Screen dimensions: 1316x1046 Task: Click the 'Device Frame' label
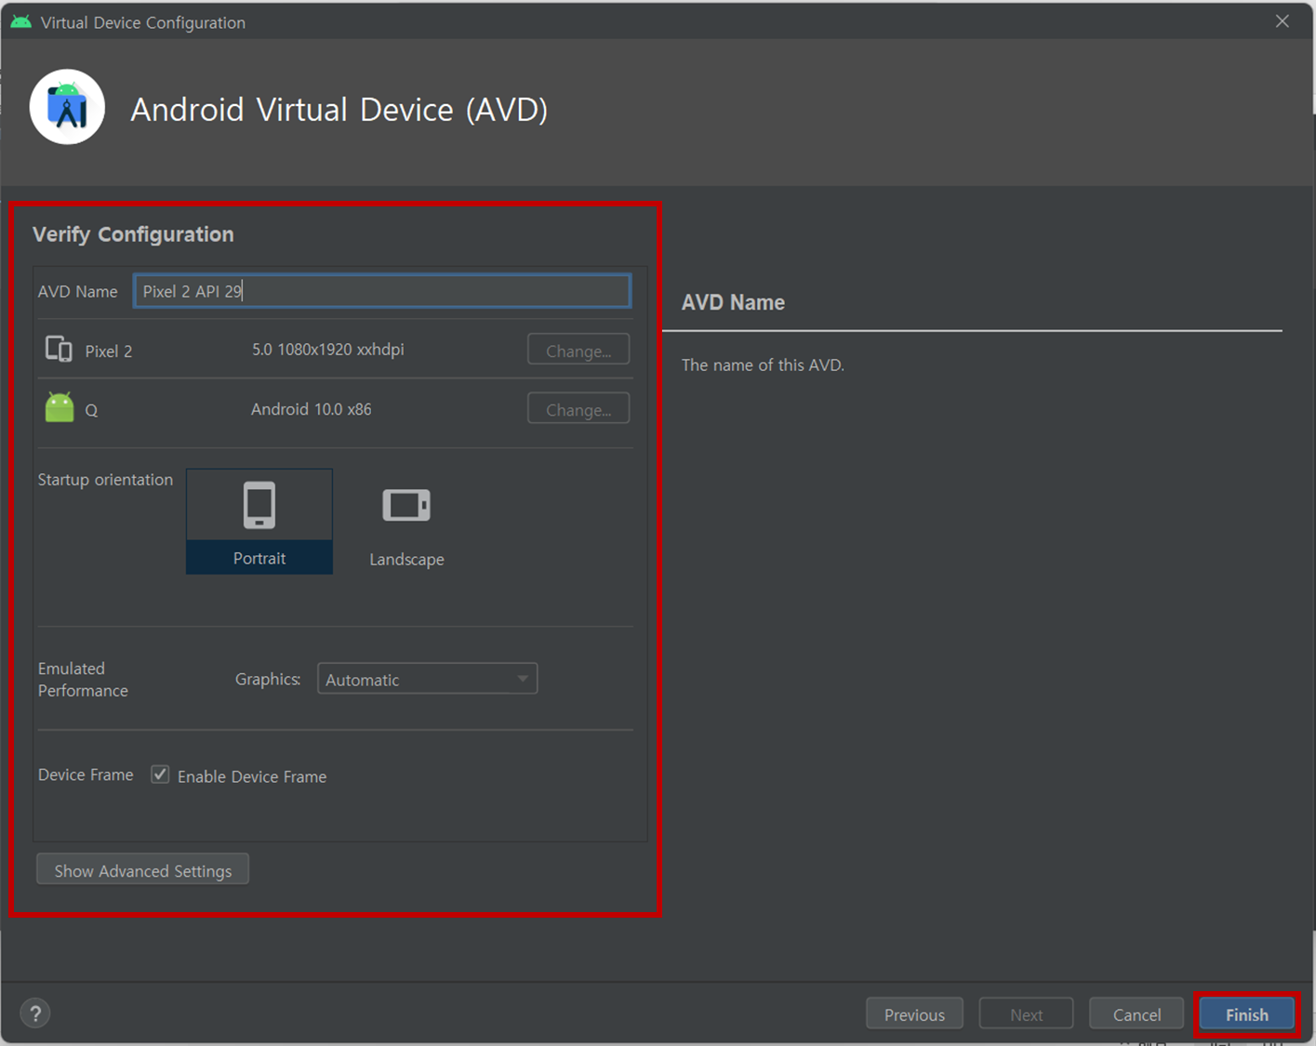tap(86, 775)
